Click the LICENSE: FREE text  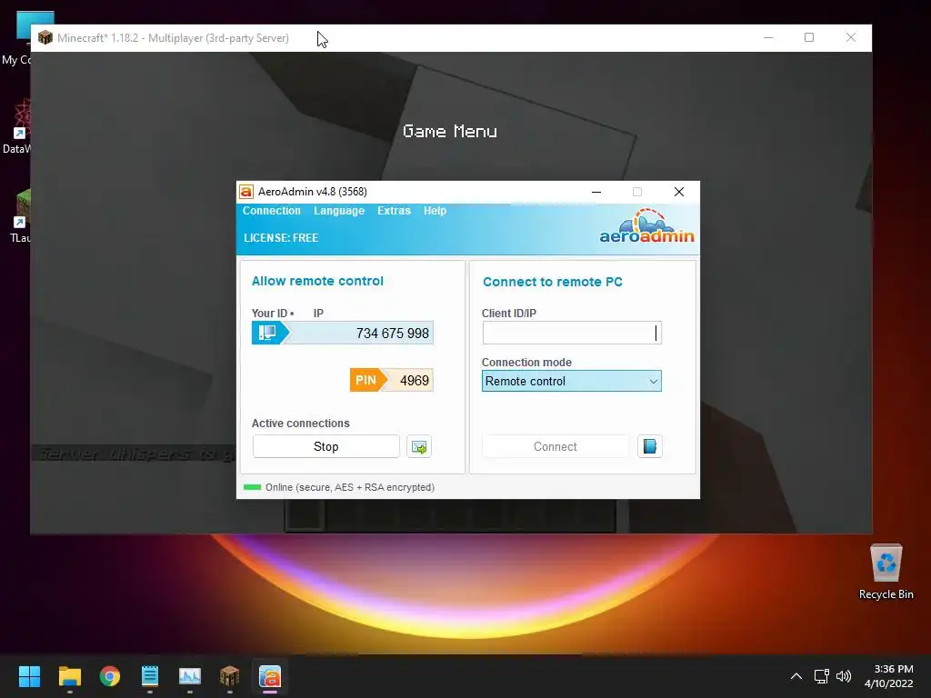coord(281,238)
